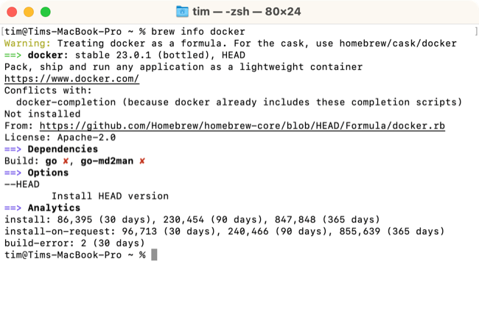The width and height of the screenshot is (479, 312).
Task: Minimize the Terminal window with yellow button
Action: [x=29, y=13]
